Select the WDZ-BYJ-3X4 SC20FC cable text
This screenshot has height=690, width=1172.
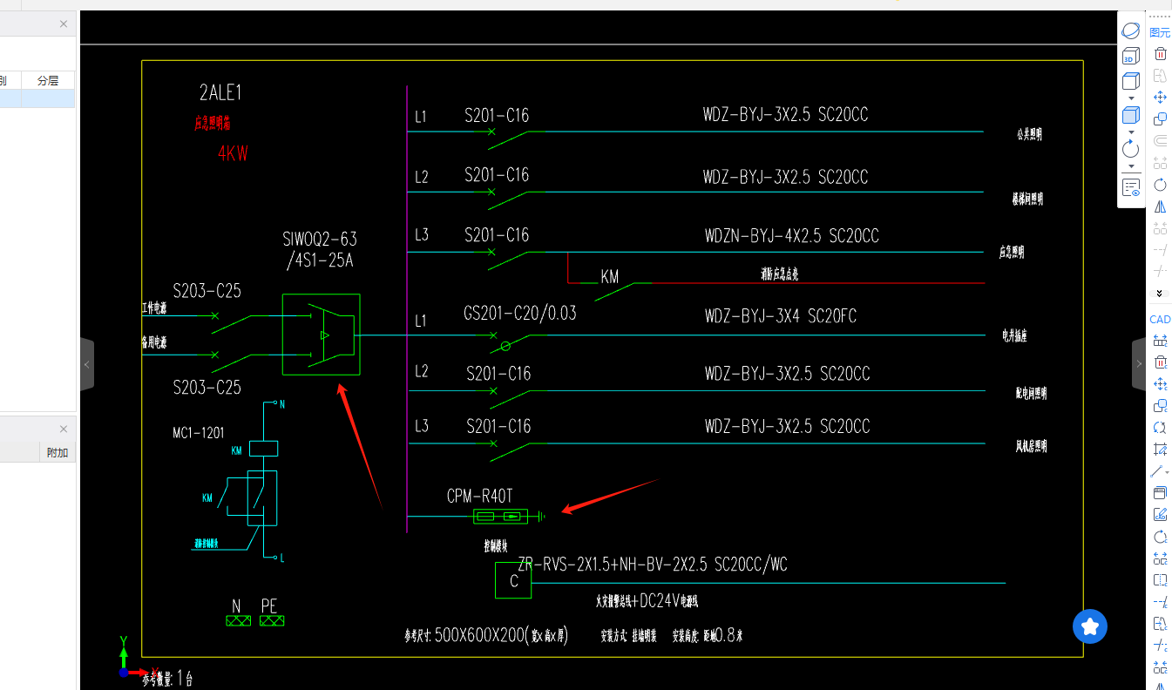pos(780,315)
